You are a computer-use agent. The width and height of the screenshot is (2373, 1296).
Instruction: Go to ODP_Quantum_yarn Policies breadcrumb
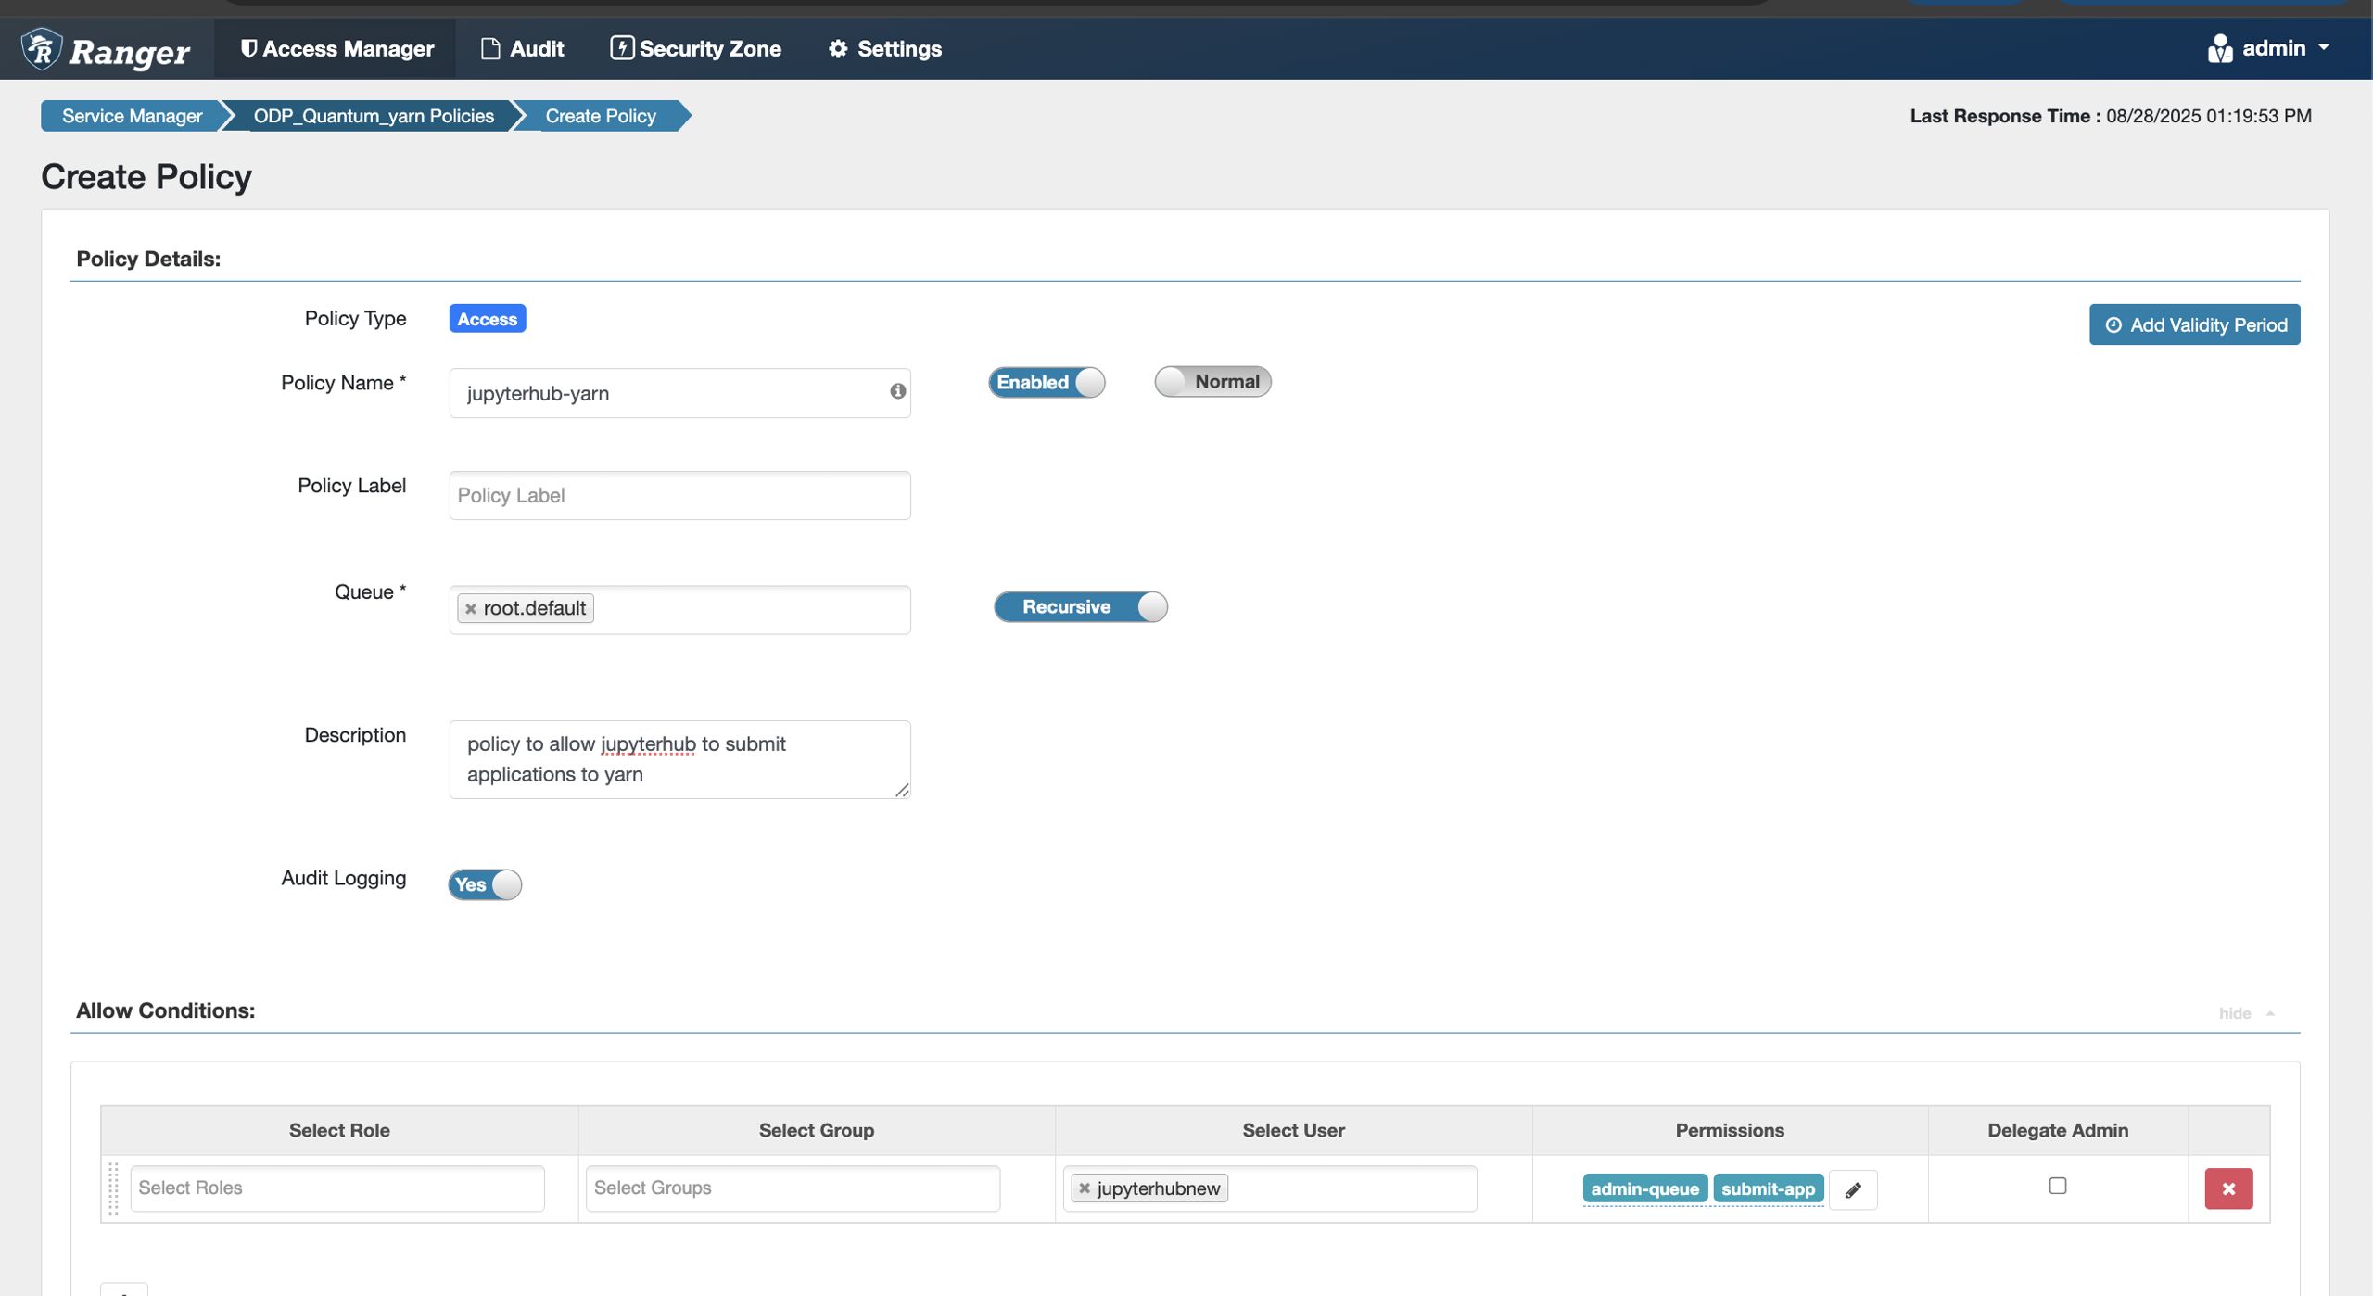[374, 116]
